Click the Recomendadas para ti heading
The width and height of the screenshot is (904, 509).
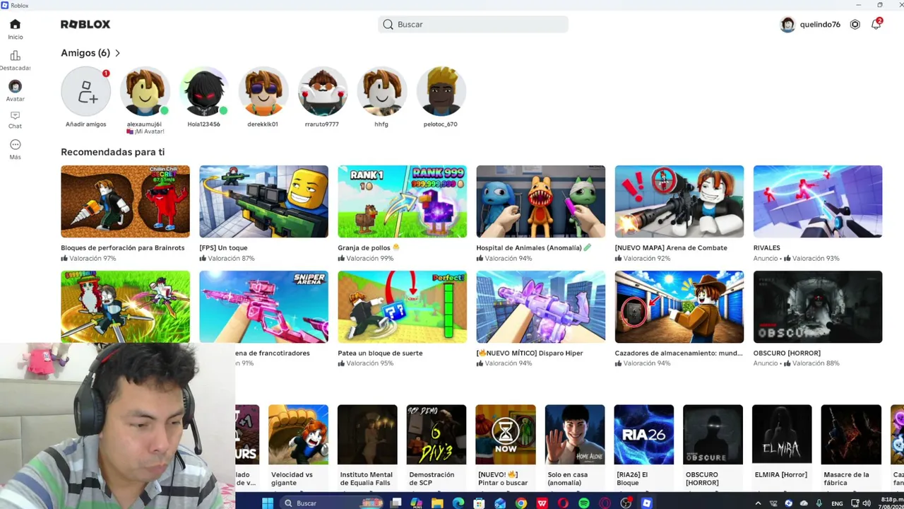point(112,152)
